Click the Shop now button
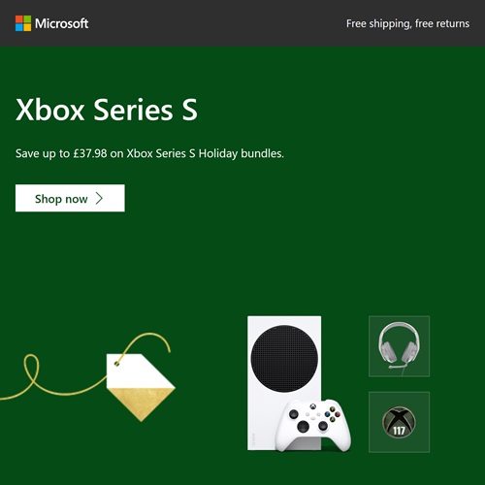485x485 pixels. [70, 198]
